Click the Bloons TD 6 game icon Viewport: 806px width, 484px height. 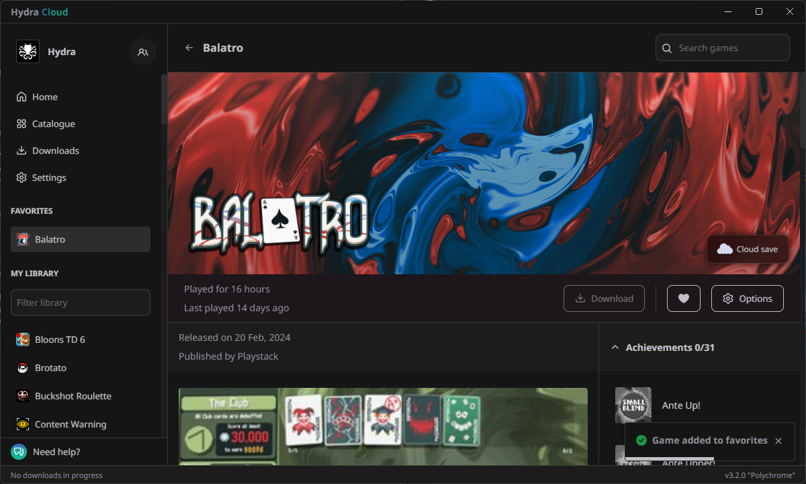(x=23, y=339)
